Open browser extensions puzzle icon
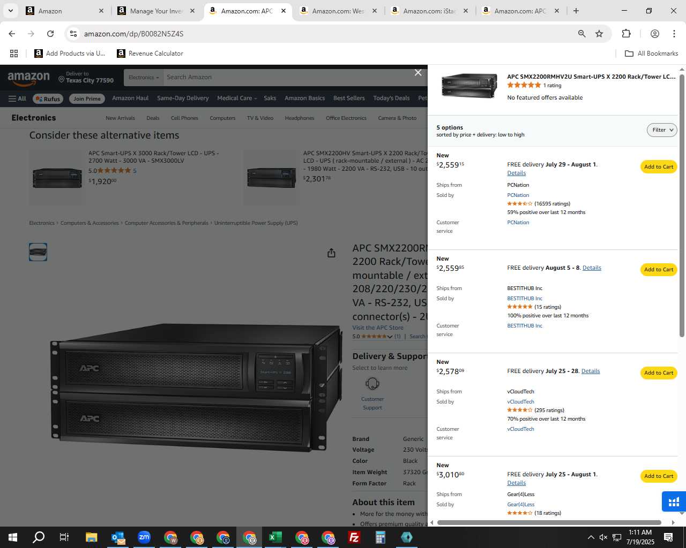 626,34
